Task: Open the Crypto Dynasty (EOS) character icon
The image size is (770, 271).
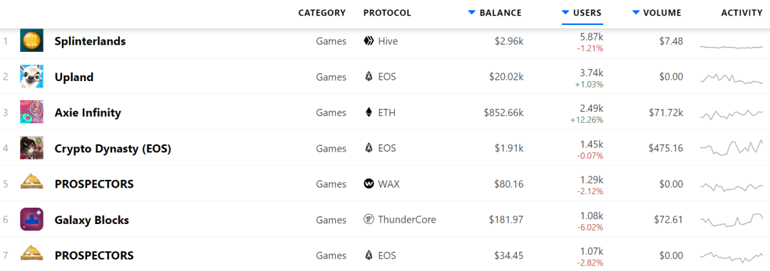Action: [31, 148]
